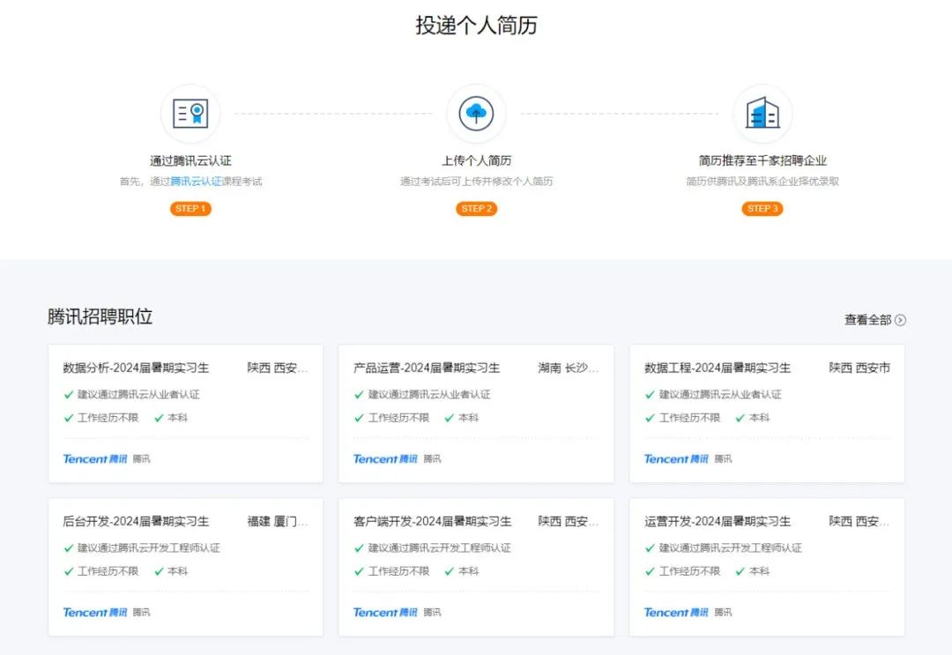Click the check icon beside 本科 in 数据分析 card
This screenshot has width=952, height=655.
pos(159,418)
